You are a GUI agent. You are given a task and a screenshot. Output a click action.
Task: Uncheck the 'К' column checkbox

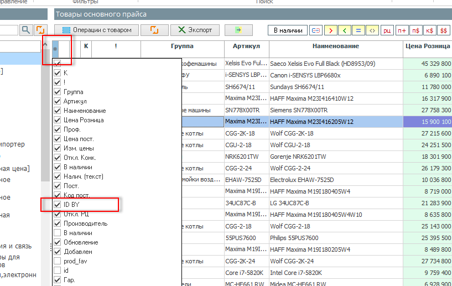pyautogui.click(x=58, y=73)
